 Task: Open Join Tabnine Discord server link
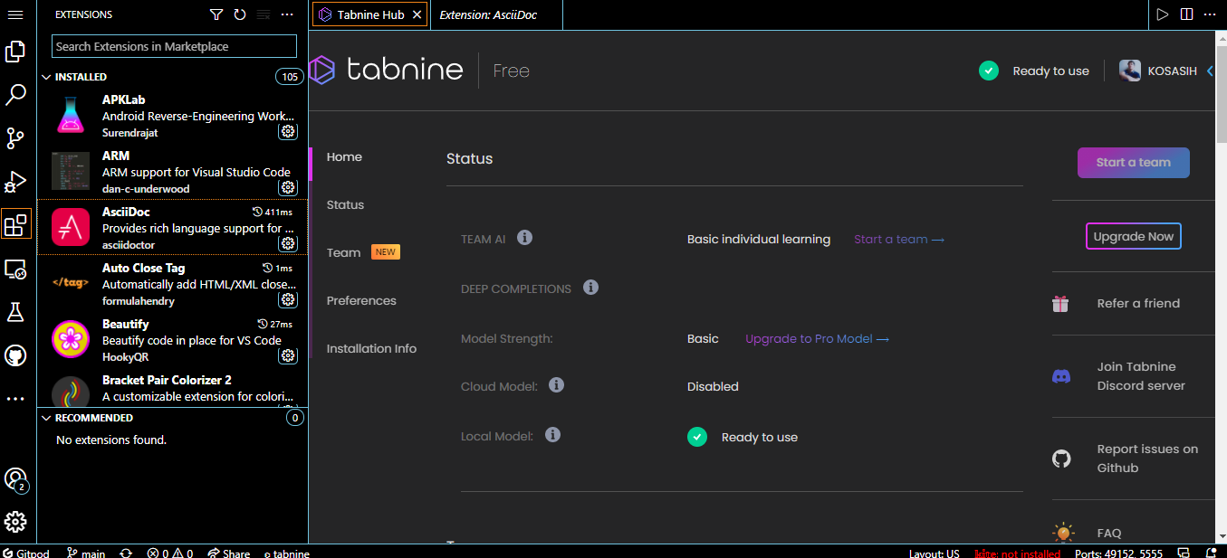click(x=1141, y=376)
